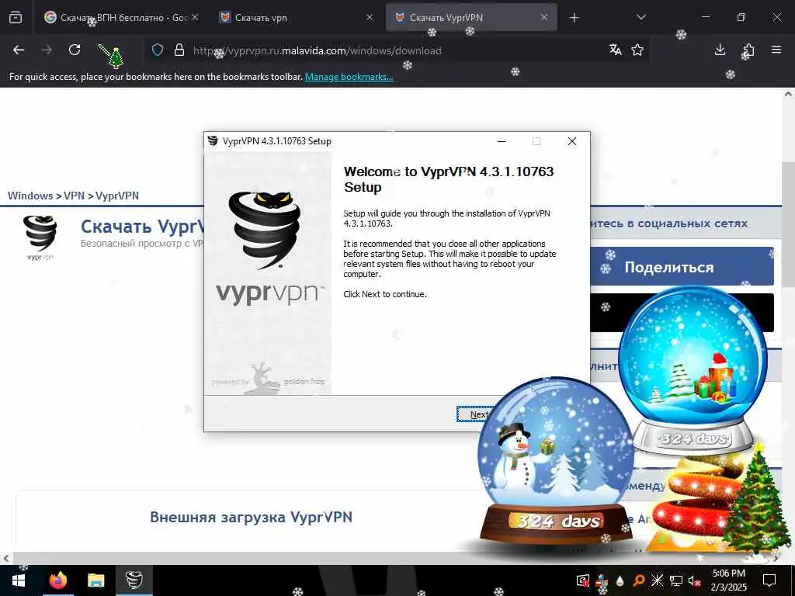Close the 'Скачать VyprVPN' tab

tap(544, 17)
